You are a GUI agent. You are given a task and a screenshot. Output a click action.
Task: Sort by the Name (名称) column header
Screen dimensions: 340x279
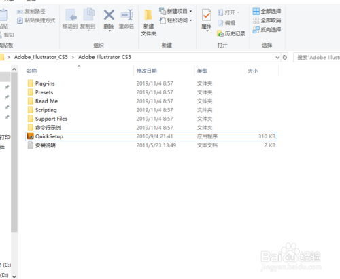(31, 71)
